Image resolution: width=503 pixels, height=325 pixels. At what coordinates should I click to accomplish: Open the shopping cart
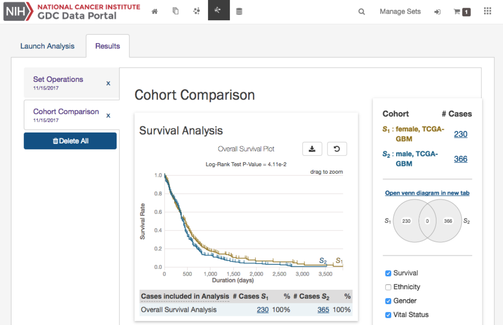(461, 12)
